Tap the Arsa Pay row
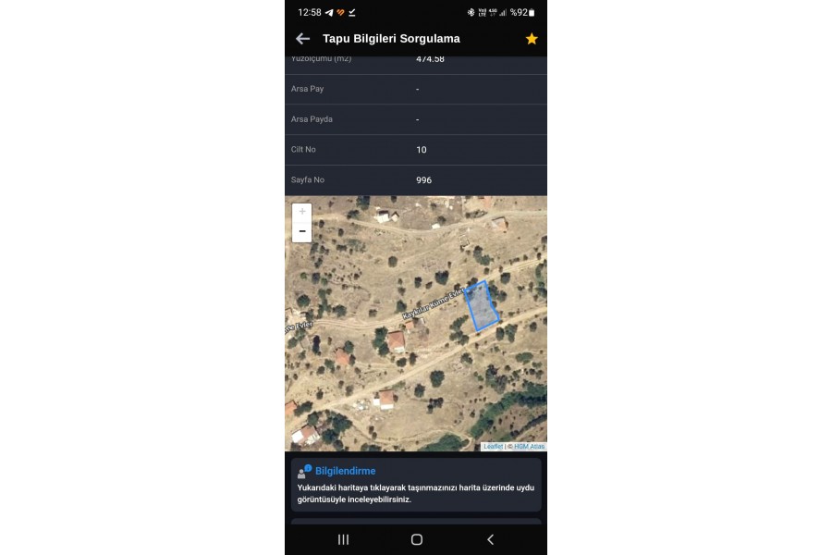This screenshot has height=555, width=832. [x=416, y=89]
